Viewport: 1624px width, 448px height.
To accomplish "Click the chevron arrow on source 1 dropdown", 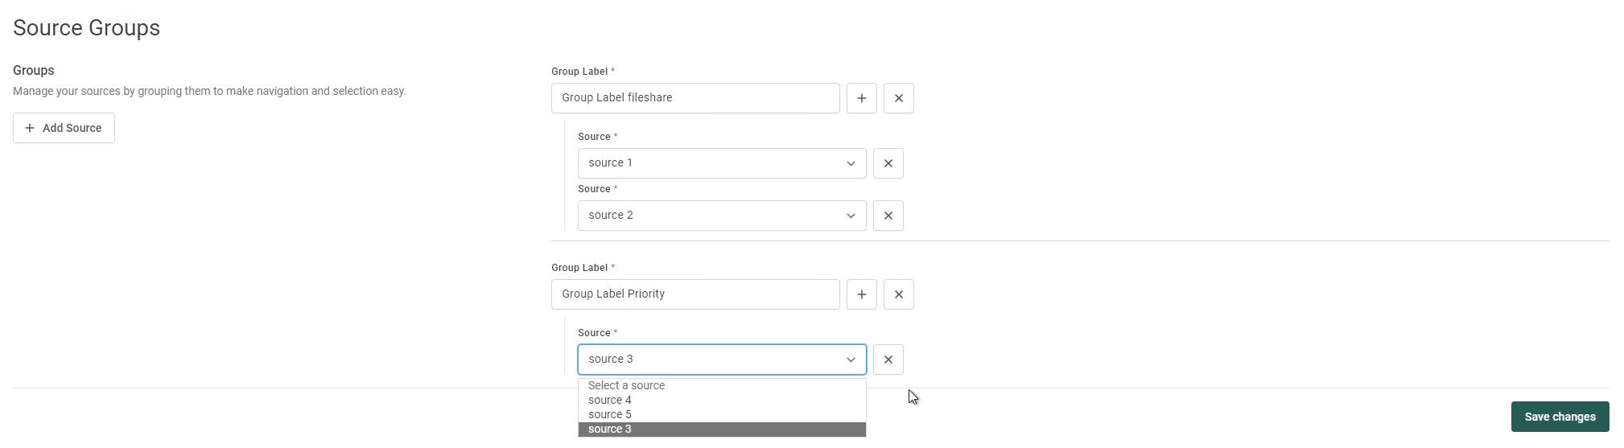I will pyautogui.click(x=850, y=163).
